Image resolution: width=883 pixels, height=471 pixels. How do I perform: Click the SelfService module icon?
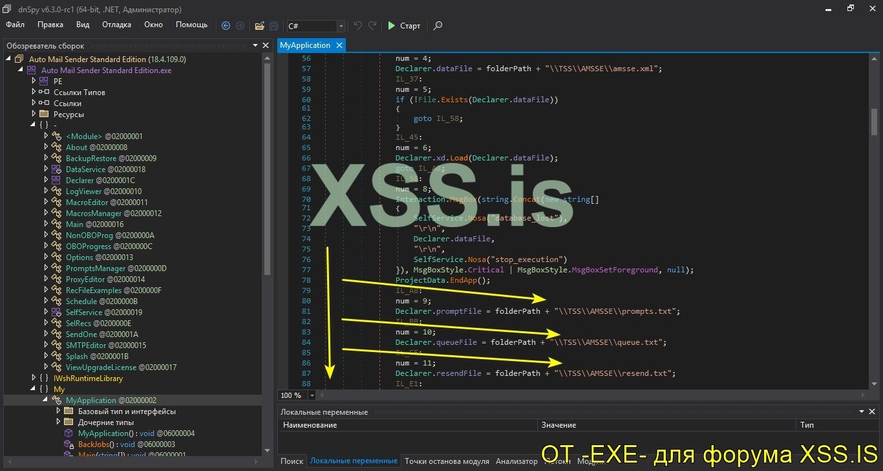pyautogui.click(x=56, y=312)
